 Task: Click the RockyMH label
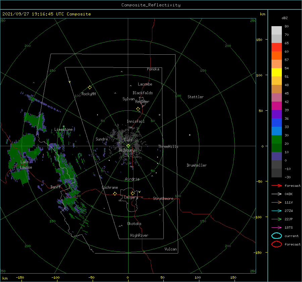tap(89, 94)
